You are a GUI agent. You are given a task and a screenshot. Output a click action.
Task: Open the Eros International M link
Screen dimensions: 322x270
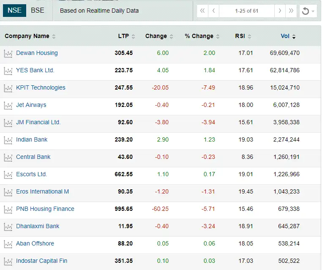point(42,191)
